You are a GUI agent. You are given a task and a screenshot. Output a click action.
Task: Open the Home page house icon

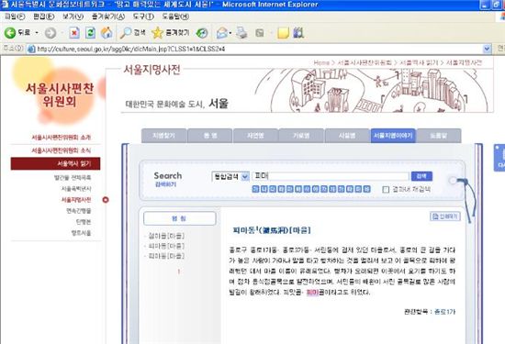(x=107, y=32)
